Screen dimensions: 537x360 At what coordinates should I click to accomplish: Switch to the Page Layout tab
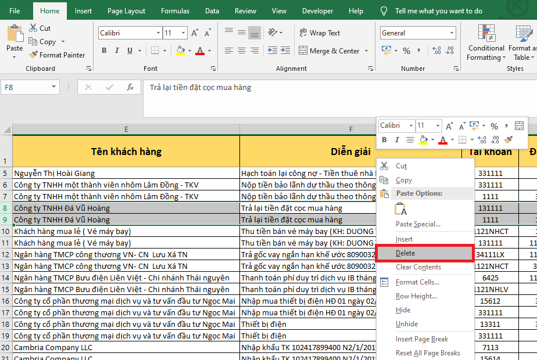coord(126,11)
